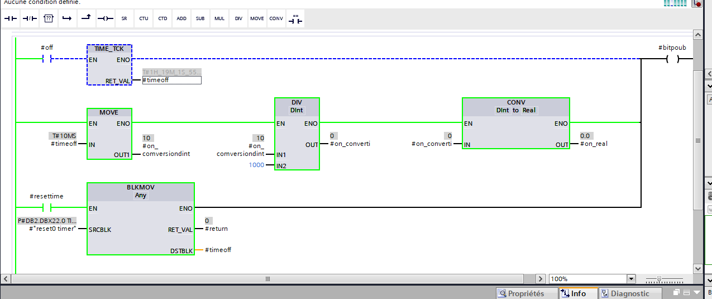712x299 pixels.
Task: Insert a CTU counter instruction
Action: click(144, 18)
